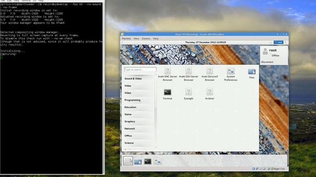Click the 'Capturing!' line in the terminal
Screen dimensions: 316x177
click(8, 54)
